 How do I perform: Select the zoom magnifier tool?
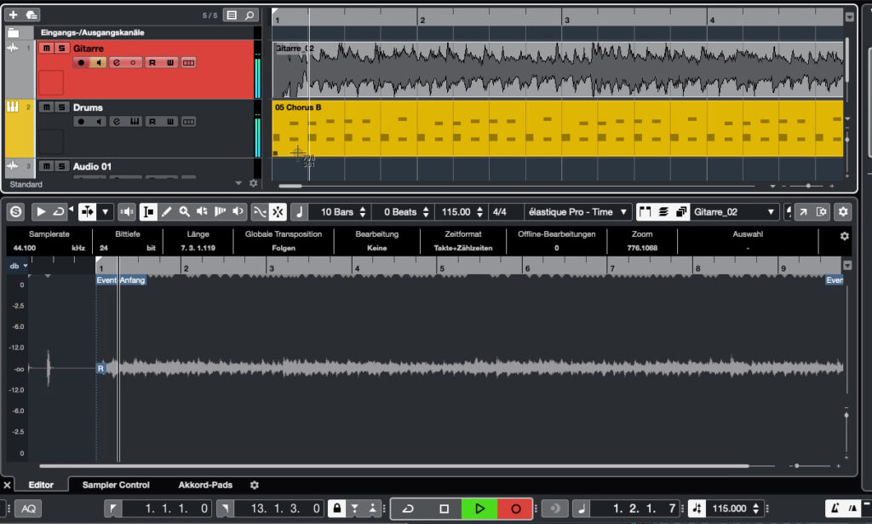pos(184,212)
